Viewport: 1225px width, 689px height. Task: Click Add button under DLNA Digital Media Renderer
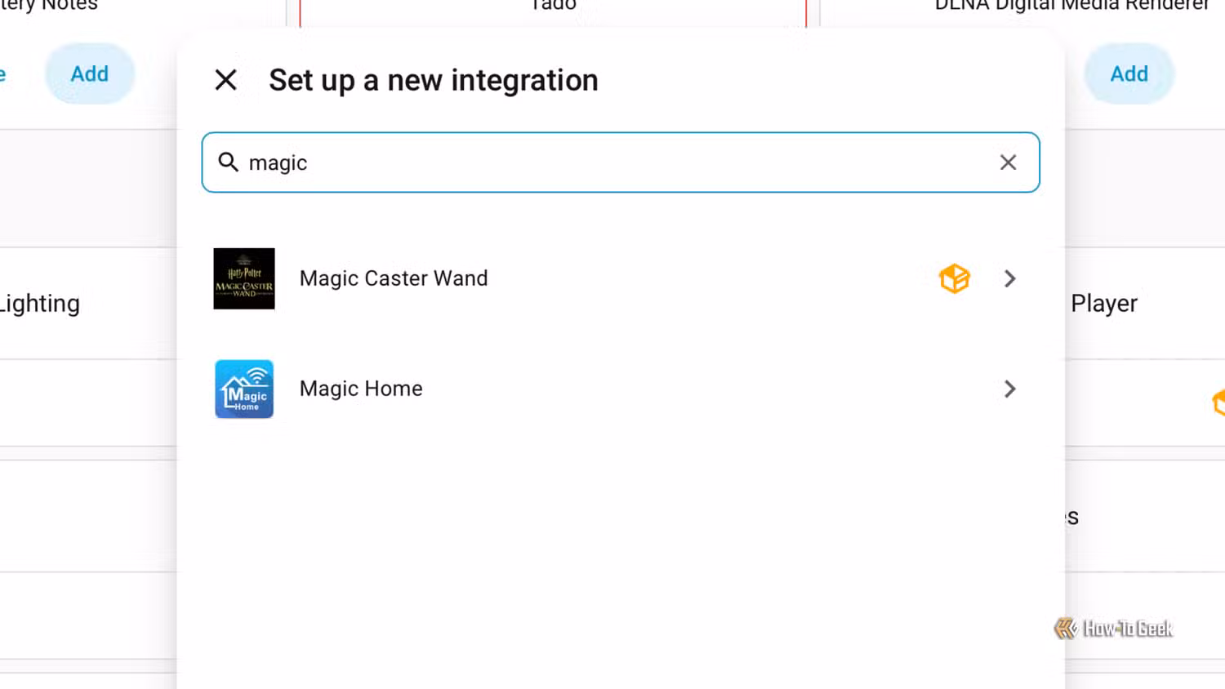(1129, 73)
